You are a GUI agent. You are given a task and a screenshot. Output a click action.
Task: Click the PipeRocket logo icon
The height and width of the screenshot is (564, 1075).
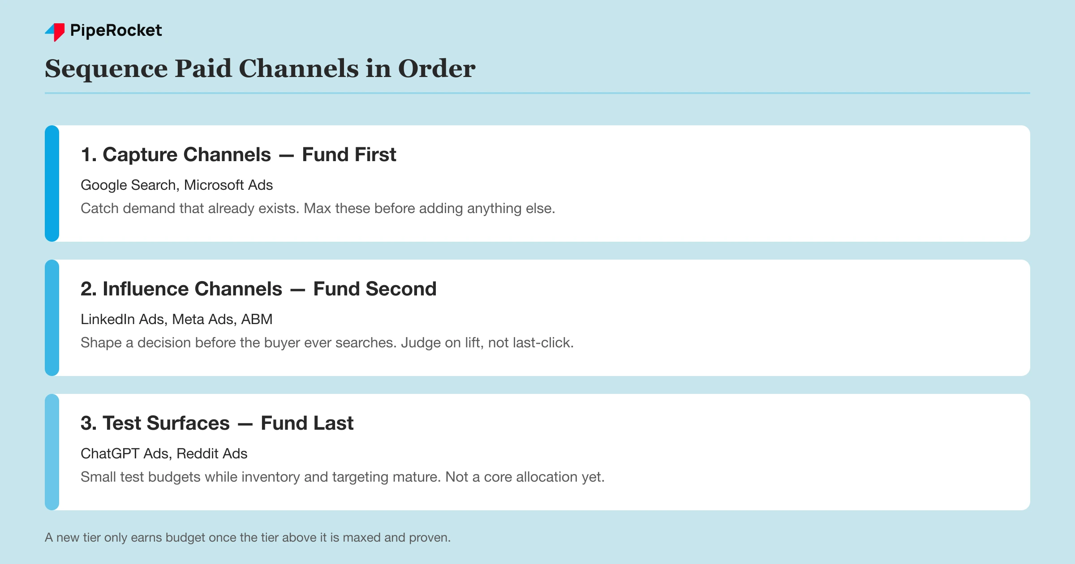(55, 32)
